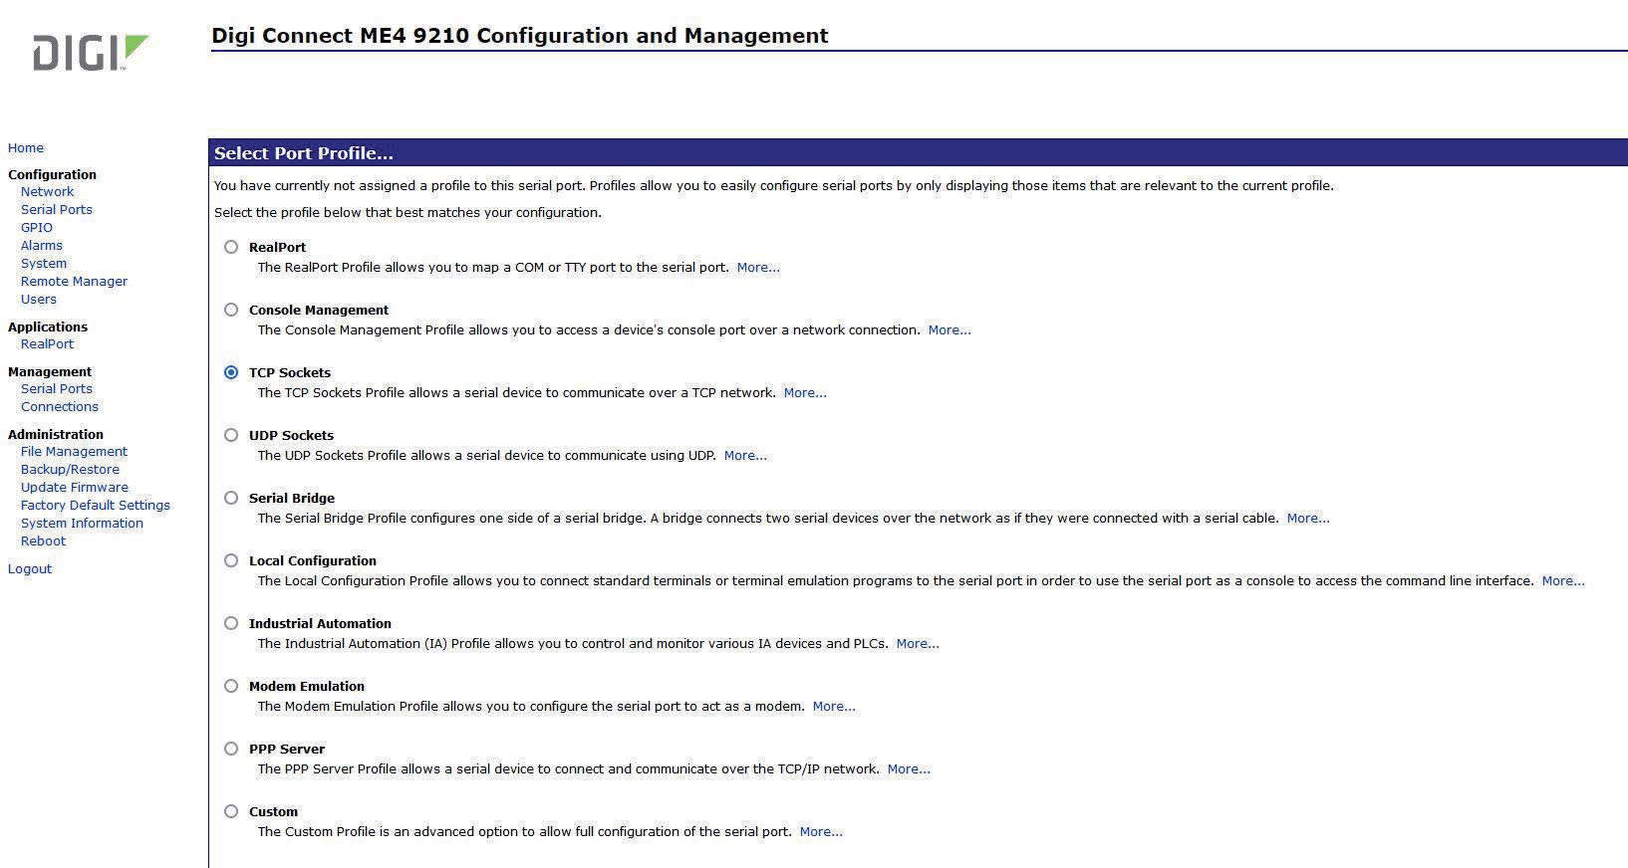Click Reboot in sidebar
This screenshot has width=1628, height=868.
point(43,542)
